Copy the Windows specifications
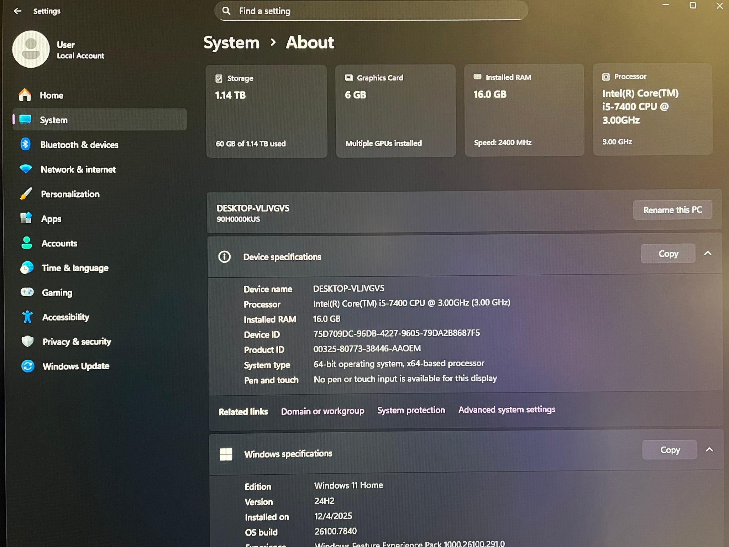Viewport: 729px width, 547px height. 670,450
